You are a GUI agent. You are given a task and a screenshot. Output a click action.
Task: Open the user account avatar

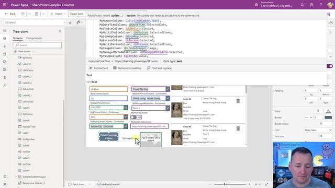[x=330, y=5]
